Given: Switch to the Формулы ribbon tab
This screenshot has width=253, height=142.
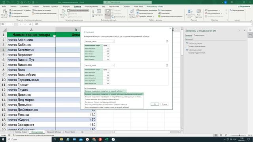Looking at the screenshot, I should (66, 6).
